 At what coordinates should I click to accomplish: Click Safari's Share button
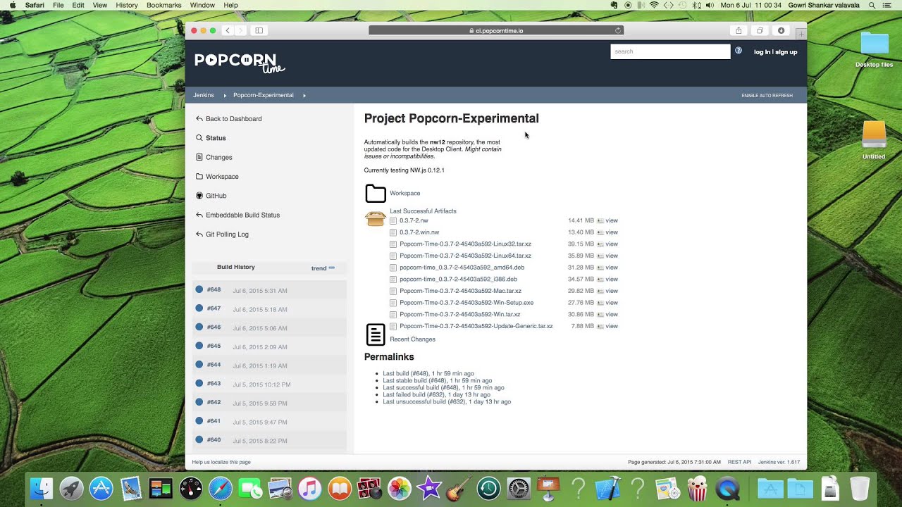739,30
